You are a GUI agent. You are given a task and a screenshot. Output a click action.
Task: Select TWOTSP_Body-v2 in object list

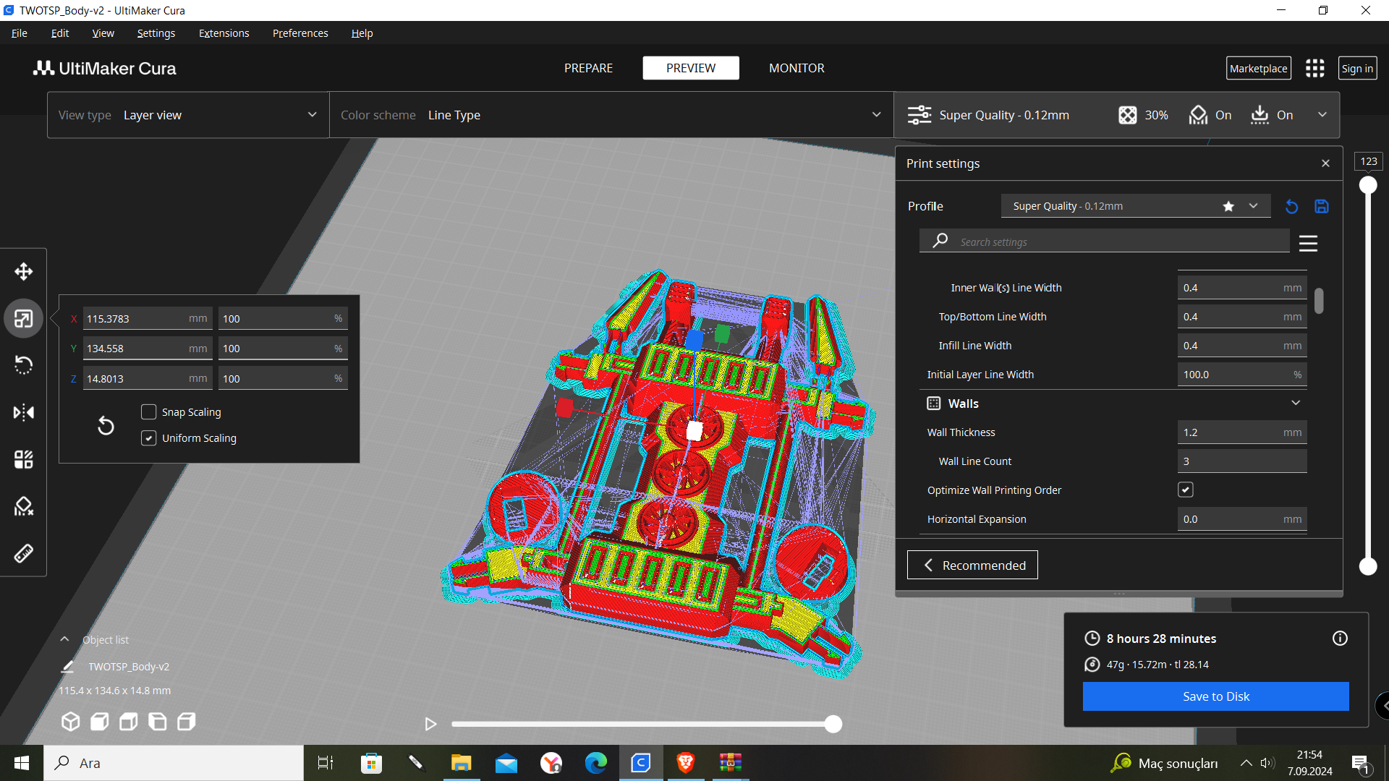[129, 667]
